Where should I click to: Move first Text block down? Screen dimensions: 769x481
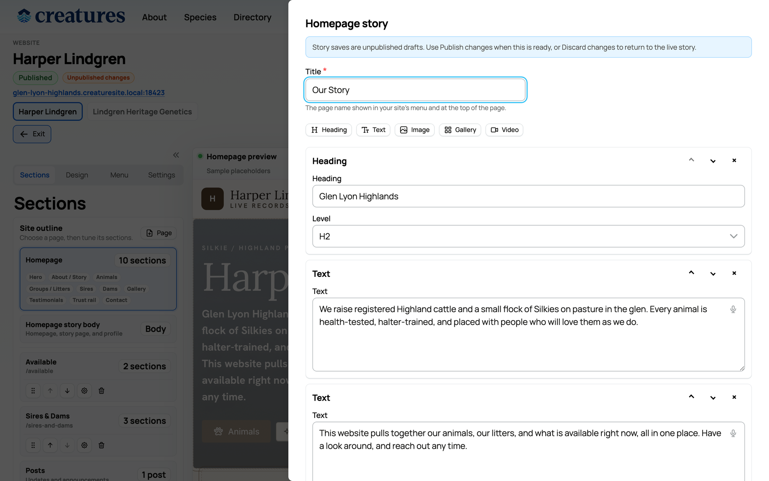pyautogui.click(x=713, y=273)
